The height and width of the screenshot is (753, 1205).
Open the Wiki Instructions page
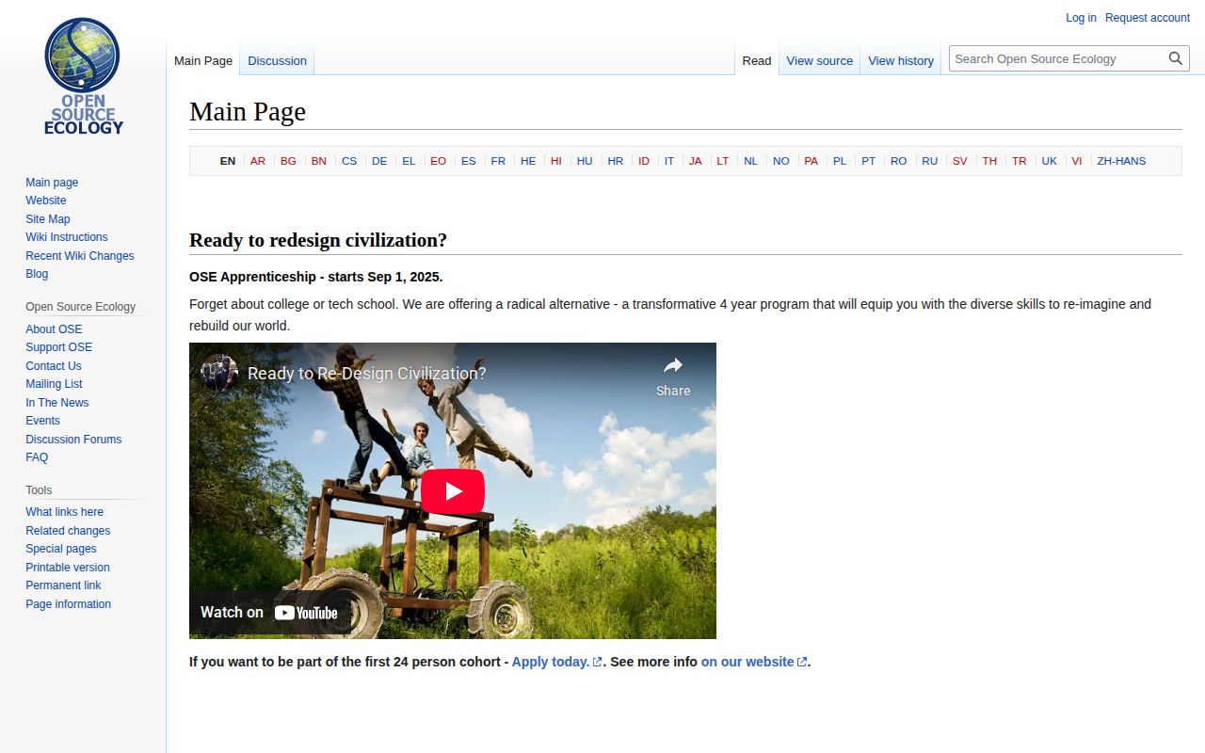(x=66, y=237)
